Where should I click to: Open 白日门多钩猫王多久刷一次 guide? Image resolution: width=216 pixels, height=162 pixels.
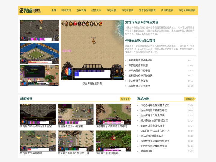pyautogui.click(x=155, y=131)
